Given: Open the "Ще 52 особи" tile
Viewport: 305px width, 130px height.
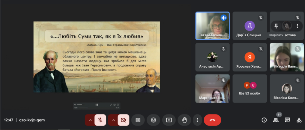Looking at the screenshot, I should click(x=249, y=89).
